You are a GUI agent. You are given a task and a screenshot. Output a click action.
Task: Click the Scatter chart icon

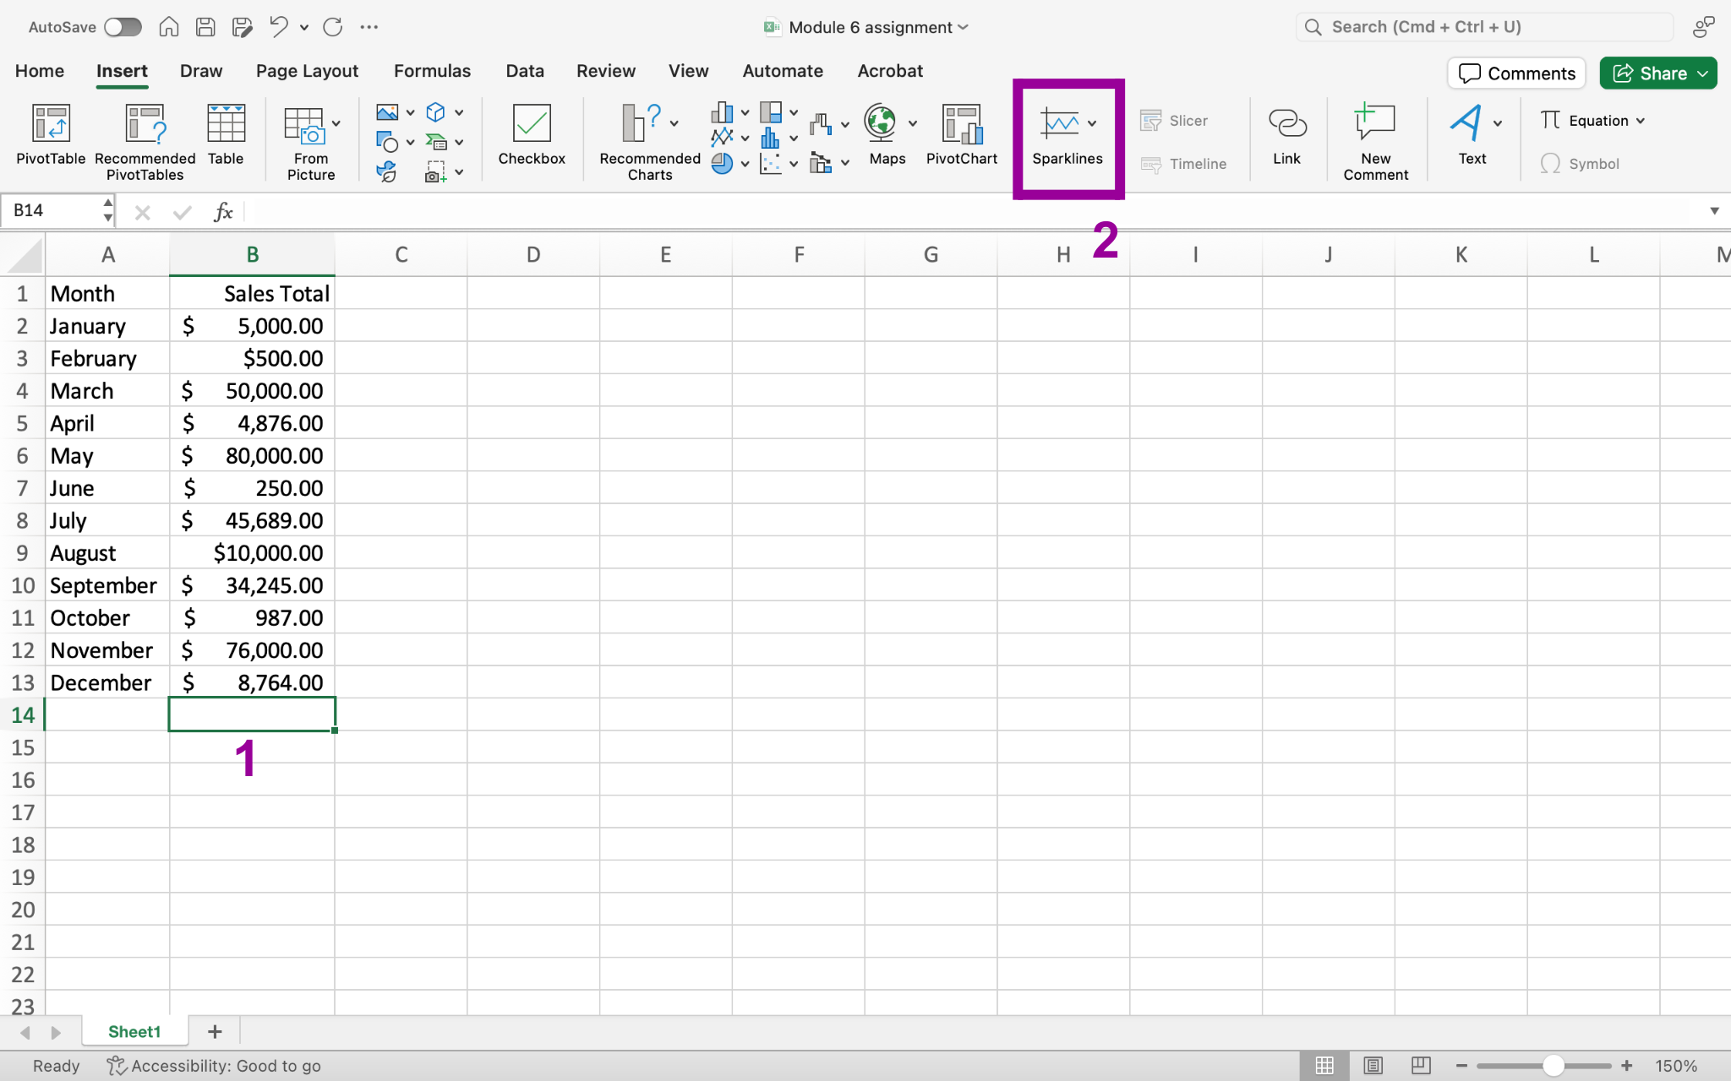[770, 163]
